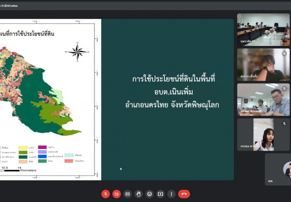Image resolution: width=291 pixels, height=202 pixels.
Task: Open the three-dot more options menu
Action: [172, 194]
